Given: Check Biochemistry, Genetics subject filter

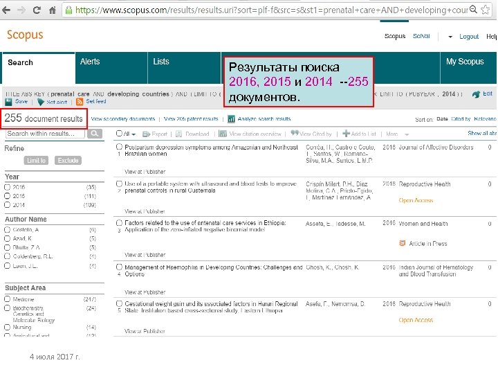Looking at the screenshot, I should click(x=8, y=308).
